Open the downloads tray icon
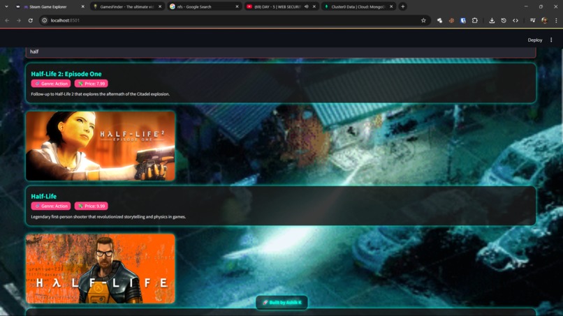Image resolution: width=563 pixels, height=316 pixels. point(492,20)
